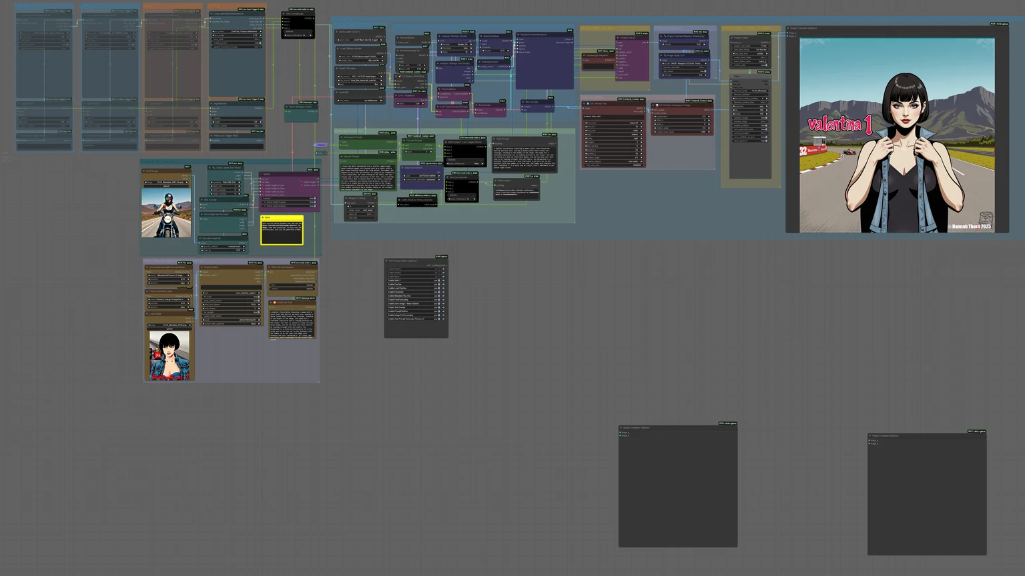Collapse the VAE Decode node via its title dot
Viewport: 1025px width, 576px height.
click(x=523, y=102)
